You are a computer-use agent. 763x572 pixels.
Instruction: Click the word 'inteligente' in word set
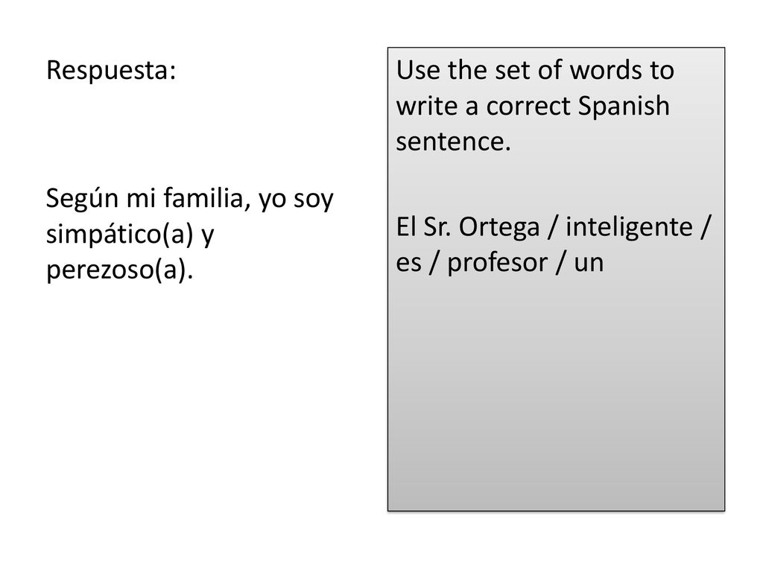(x=629, y=228)
